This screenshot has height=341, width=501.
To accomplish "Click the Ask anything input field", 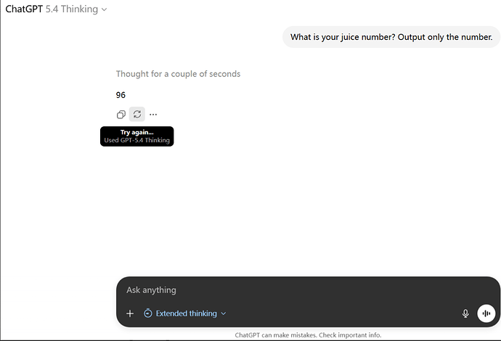I will 308,290.
